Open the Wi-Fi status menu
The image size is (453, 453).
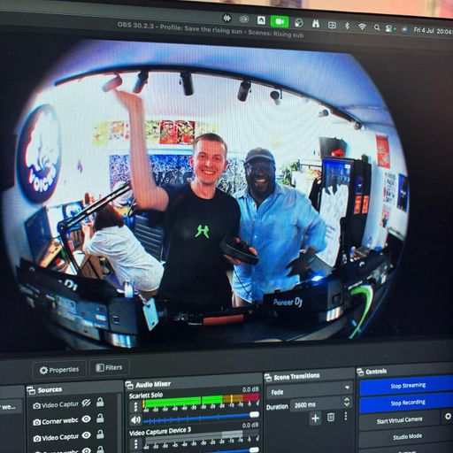(362, 27)
